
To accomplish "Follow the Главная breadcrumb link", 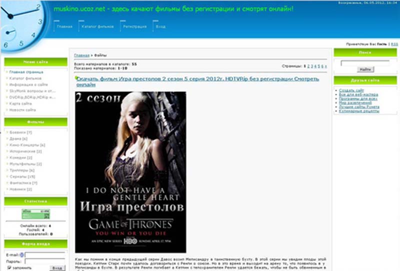I will [x=81, y=55].
